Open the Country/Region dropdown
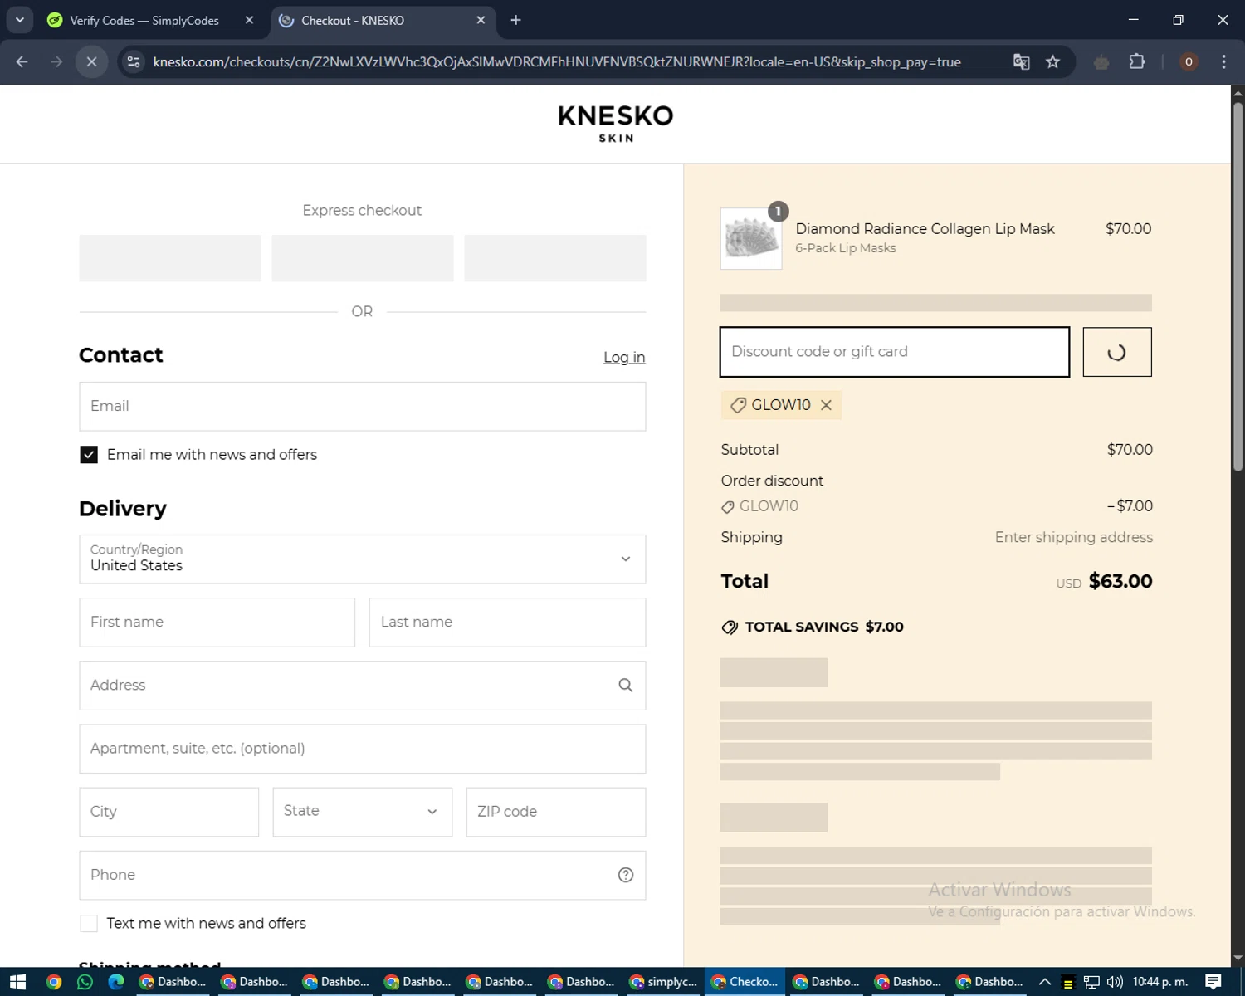 (362, 559)
